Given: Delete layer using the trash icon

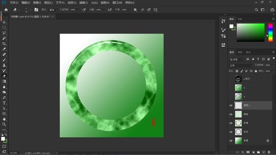Looking at the screenshot, I should click(269, 152).
